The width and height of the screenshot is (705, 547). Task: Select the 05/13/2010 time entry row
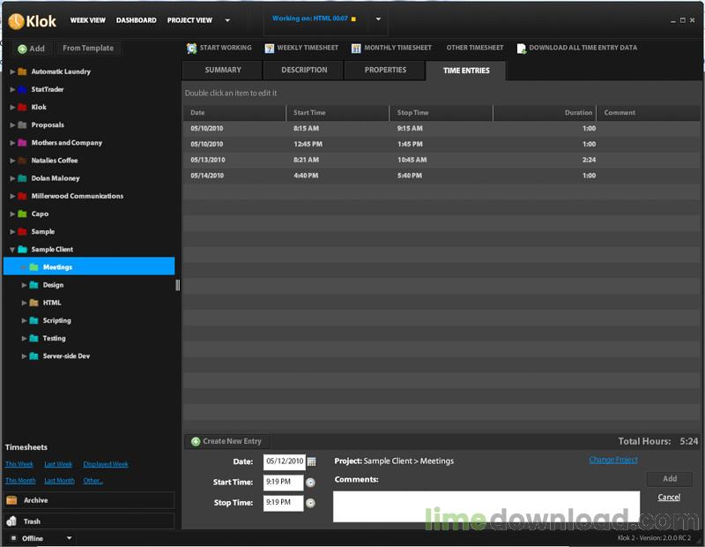click(x=442, y=160)
